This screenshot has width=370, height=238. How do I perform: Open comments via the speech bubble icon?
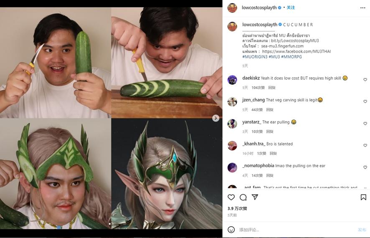point(243,197)
